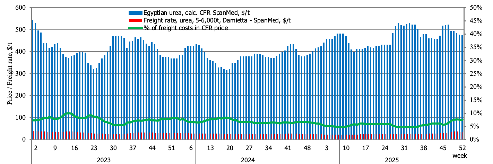The image size is (493, 164).
Task: Click the left vertical axis line
Action: pyautogui.click(x=32, y=73)
